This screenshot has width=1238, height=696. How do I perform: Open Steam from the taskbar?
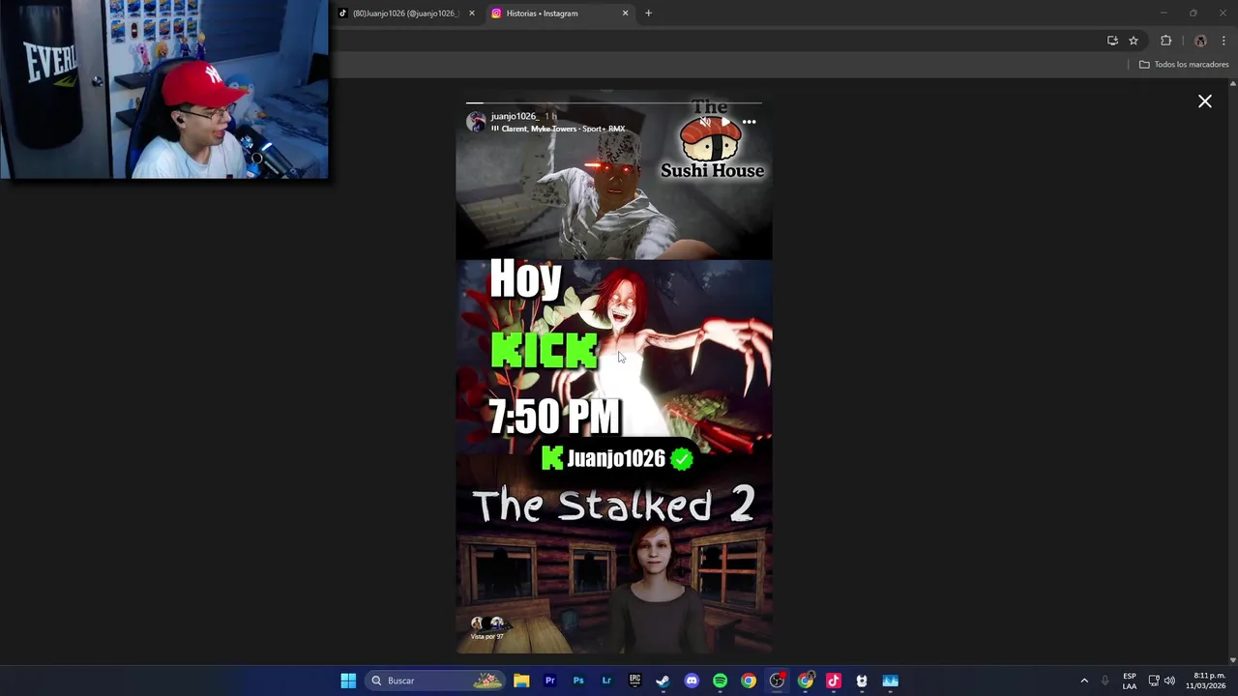click(x=663, y=681)
